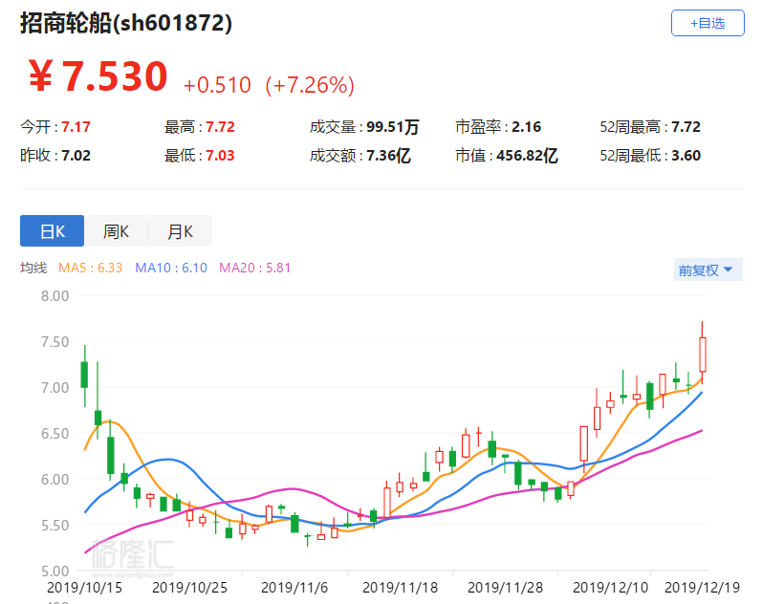Click 成交量 volume 99.51万
Image resolution: width=762 pixels, height=604 pixels.
(x=393, y=127)
